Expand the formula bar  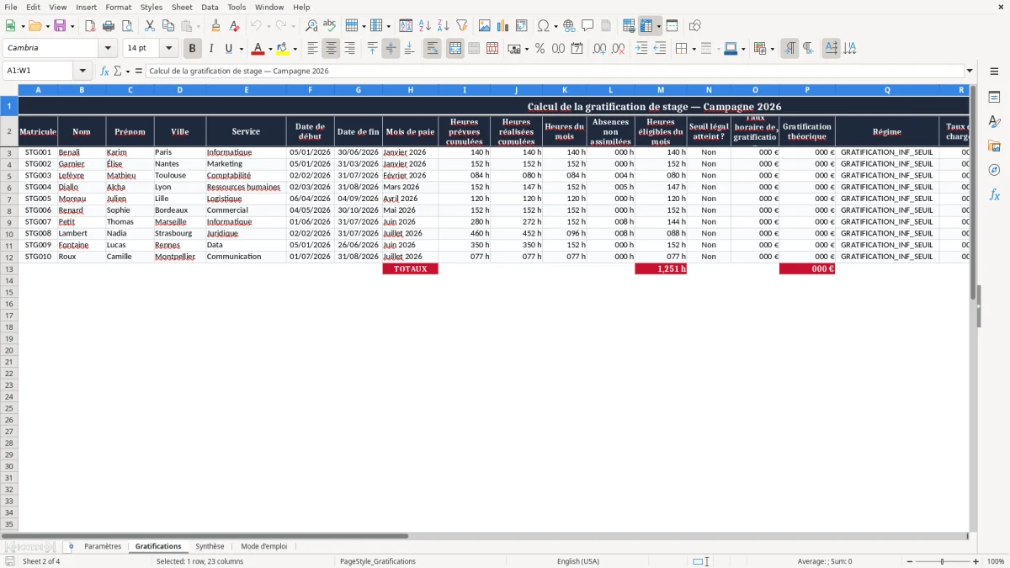click(x=970, y=72)
